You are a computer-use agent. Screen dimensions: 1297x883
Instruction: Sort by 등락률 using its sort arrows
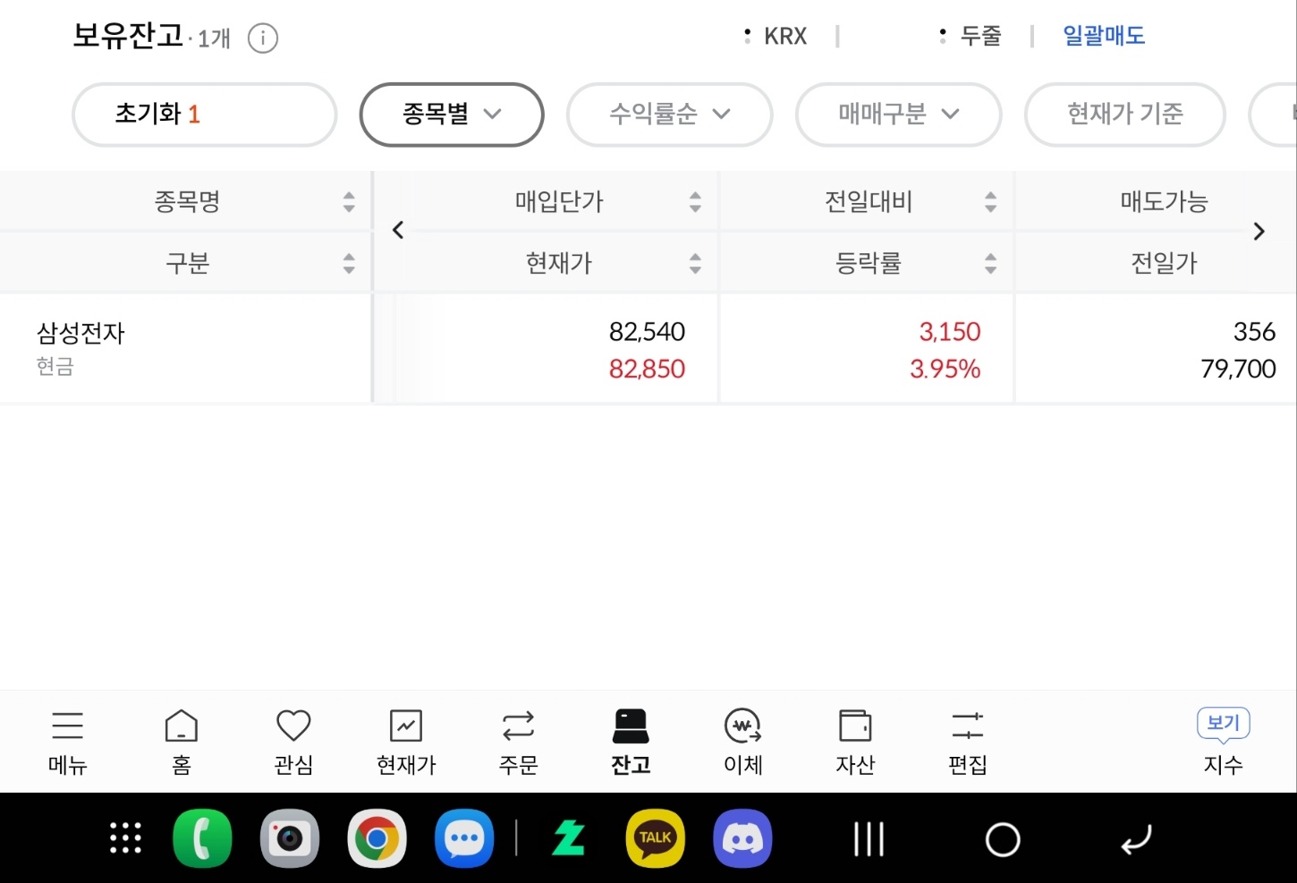[990, 262]
